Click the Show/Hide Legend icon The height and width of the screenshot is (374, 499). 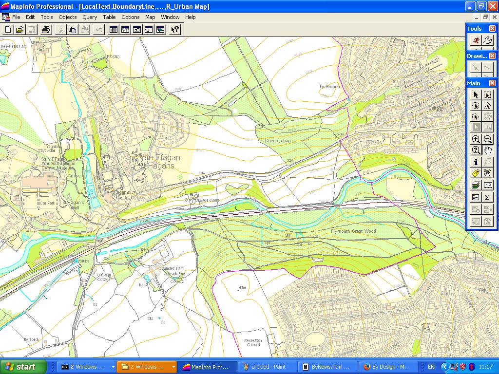pyautogui.click(x=476, y=197)
